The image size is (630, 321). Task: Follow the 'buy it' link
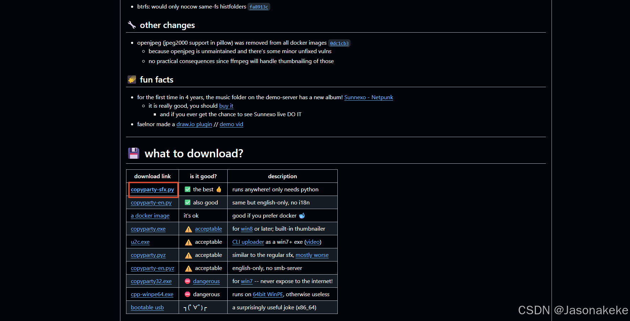[226, 106]
